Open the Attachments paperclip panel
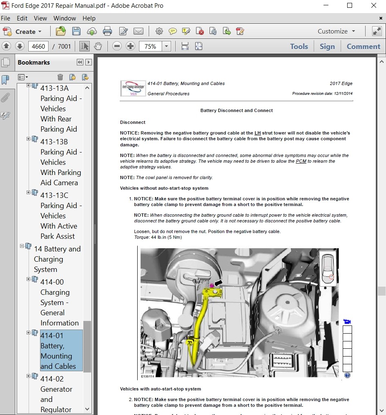The height and width of the screenshot is (415, 386). point(5,98)
